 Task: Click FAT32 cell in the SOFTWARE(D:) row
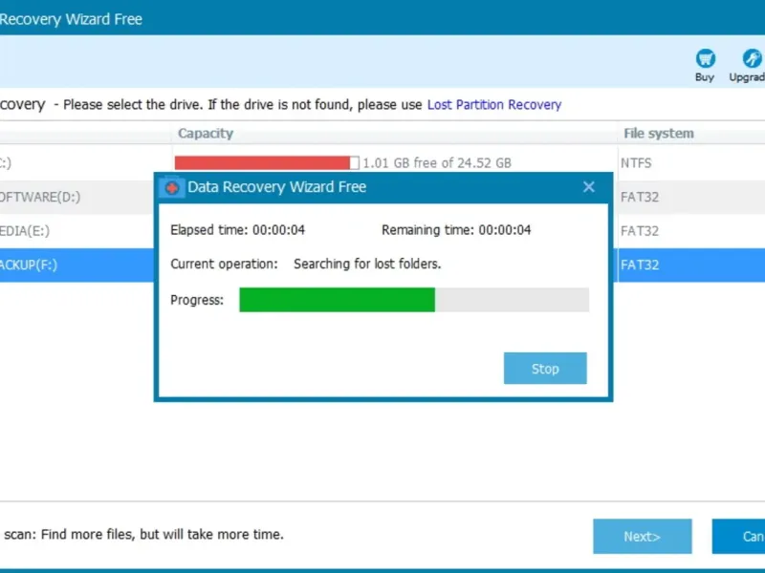(x=640, y=197)
